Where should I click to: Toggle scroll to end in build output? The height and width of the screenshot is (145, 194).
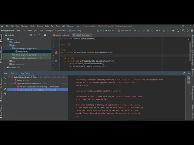click(189, 82)
